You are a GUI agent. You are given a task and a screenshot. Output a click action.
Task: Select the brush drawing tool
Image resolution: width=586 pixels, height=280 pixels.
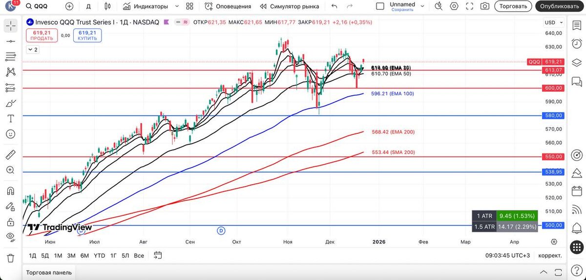click(11, 104)
